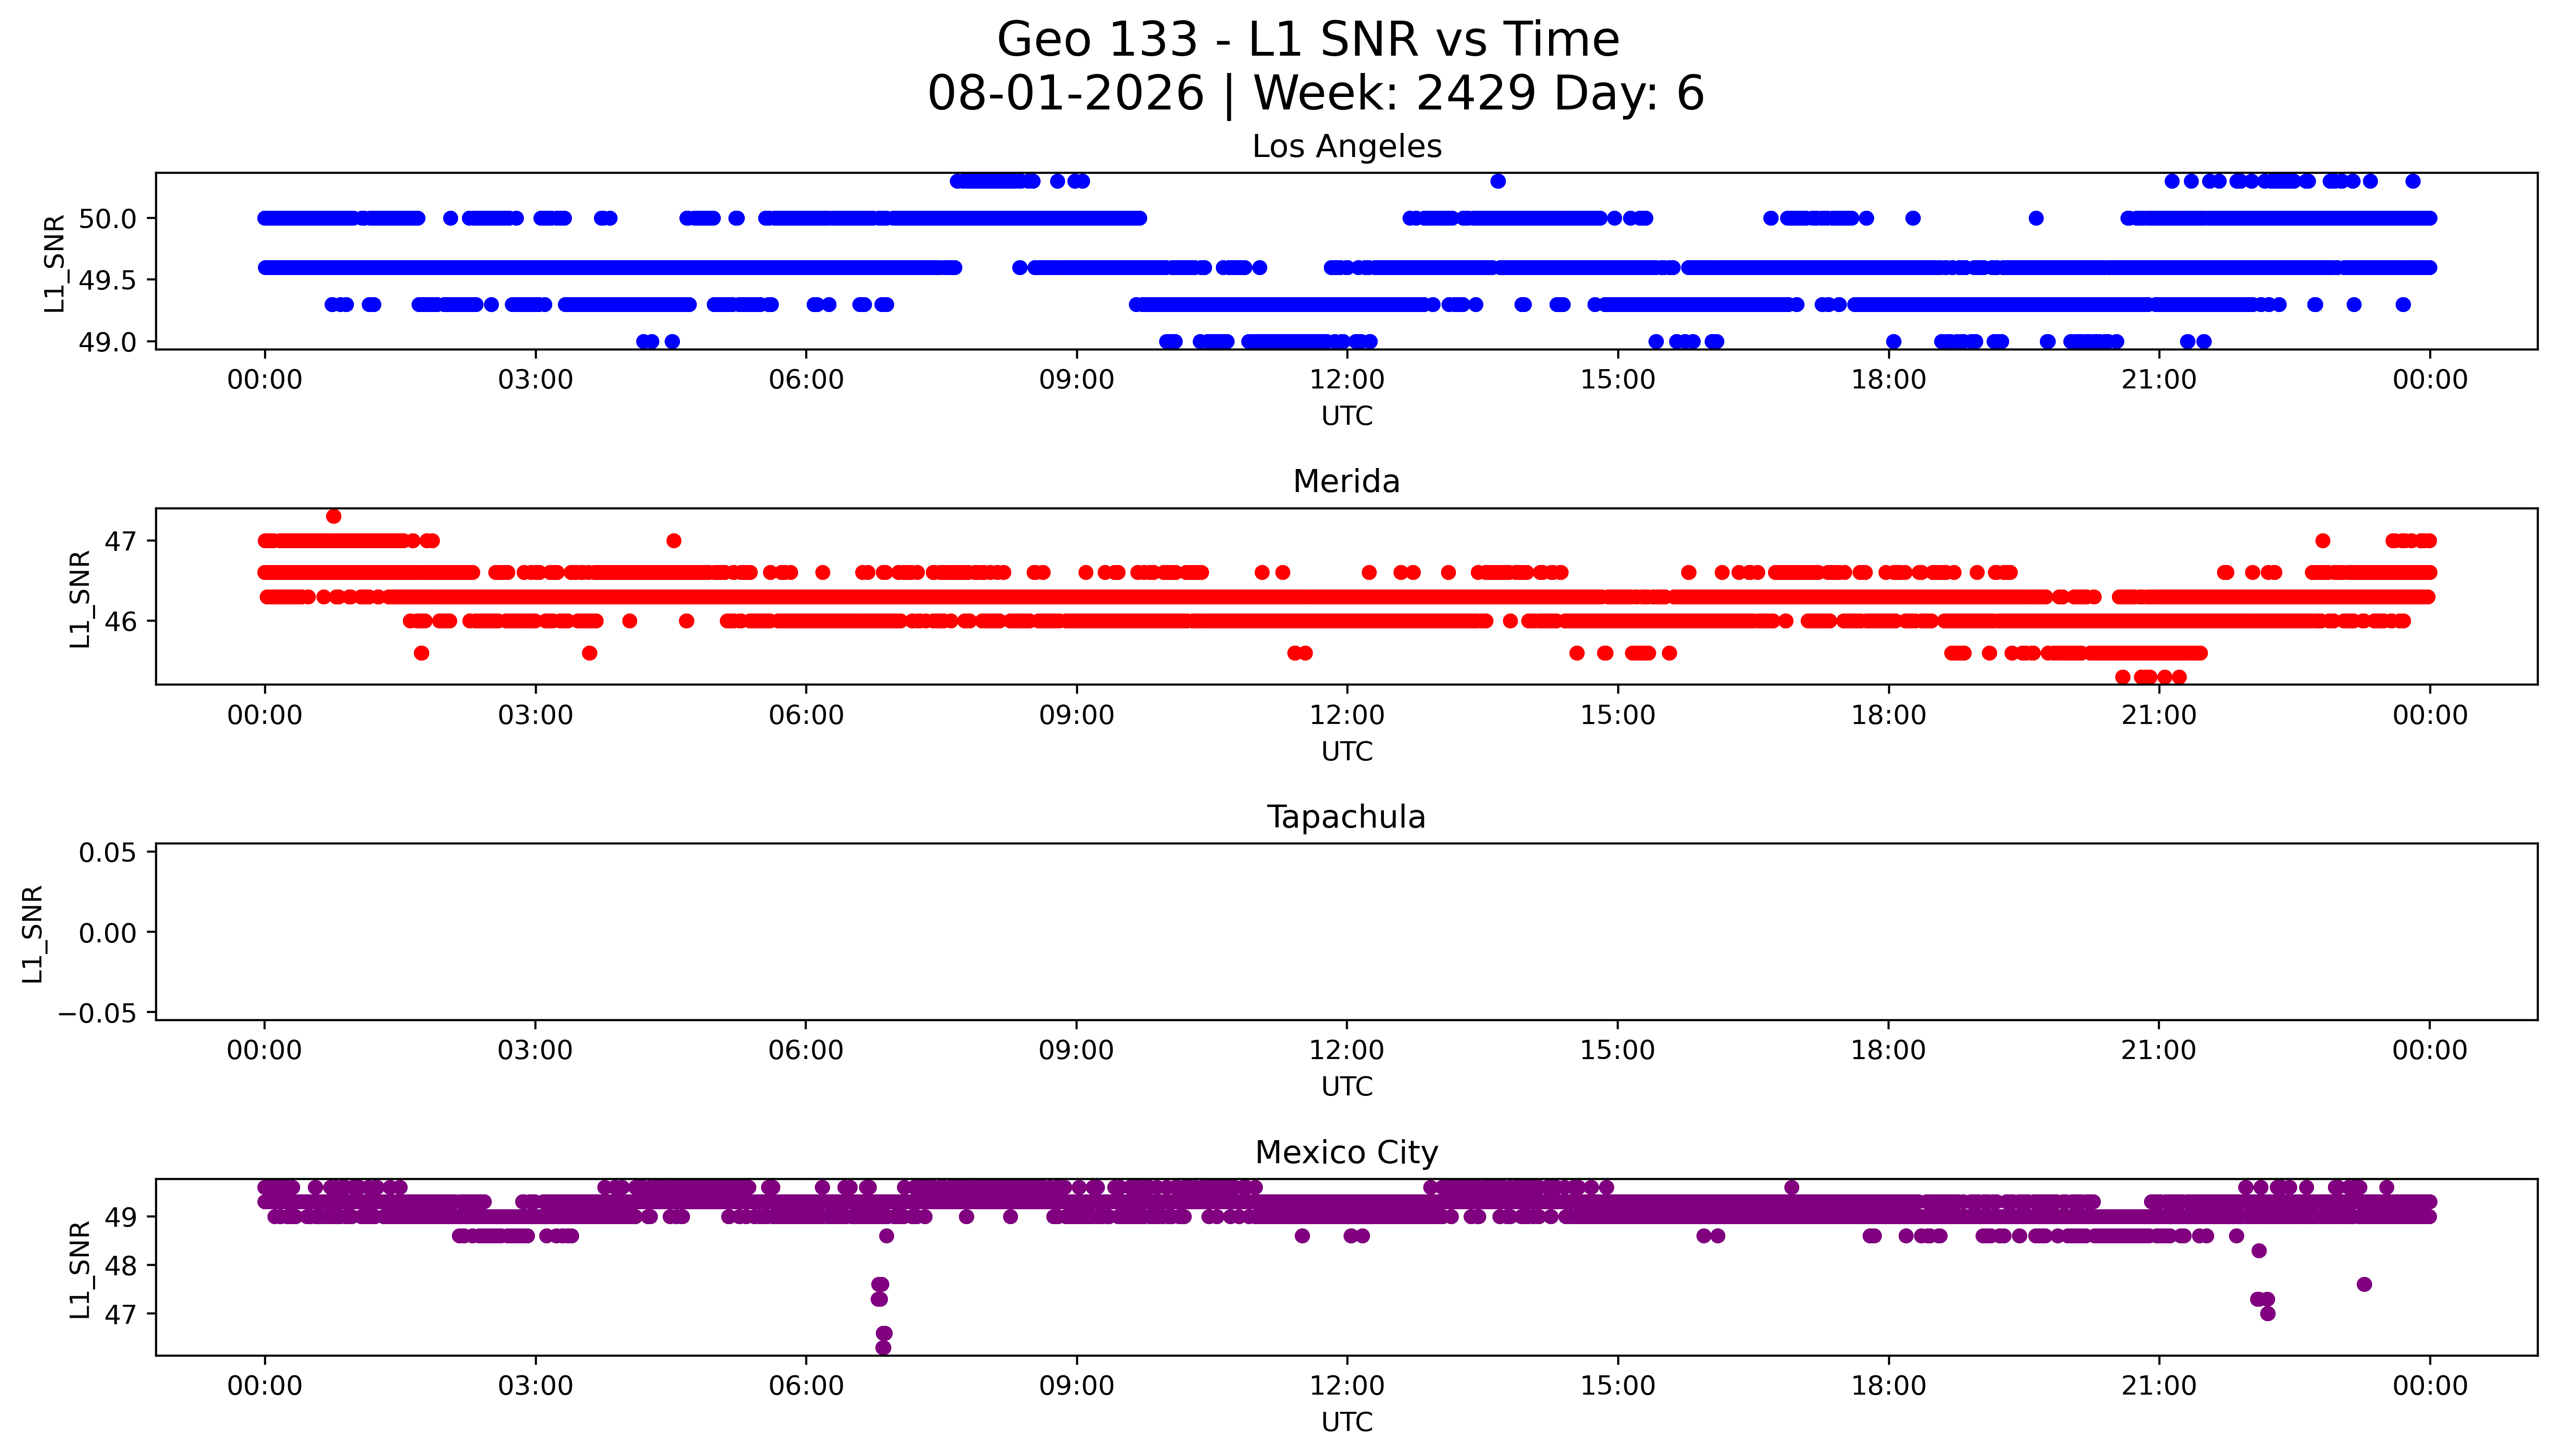
Task: Click the '50.0' y-axis label of Los Angeles plot
Action: click(108, 219)
